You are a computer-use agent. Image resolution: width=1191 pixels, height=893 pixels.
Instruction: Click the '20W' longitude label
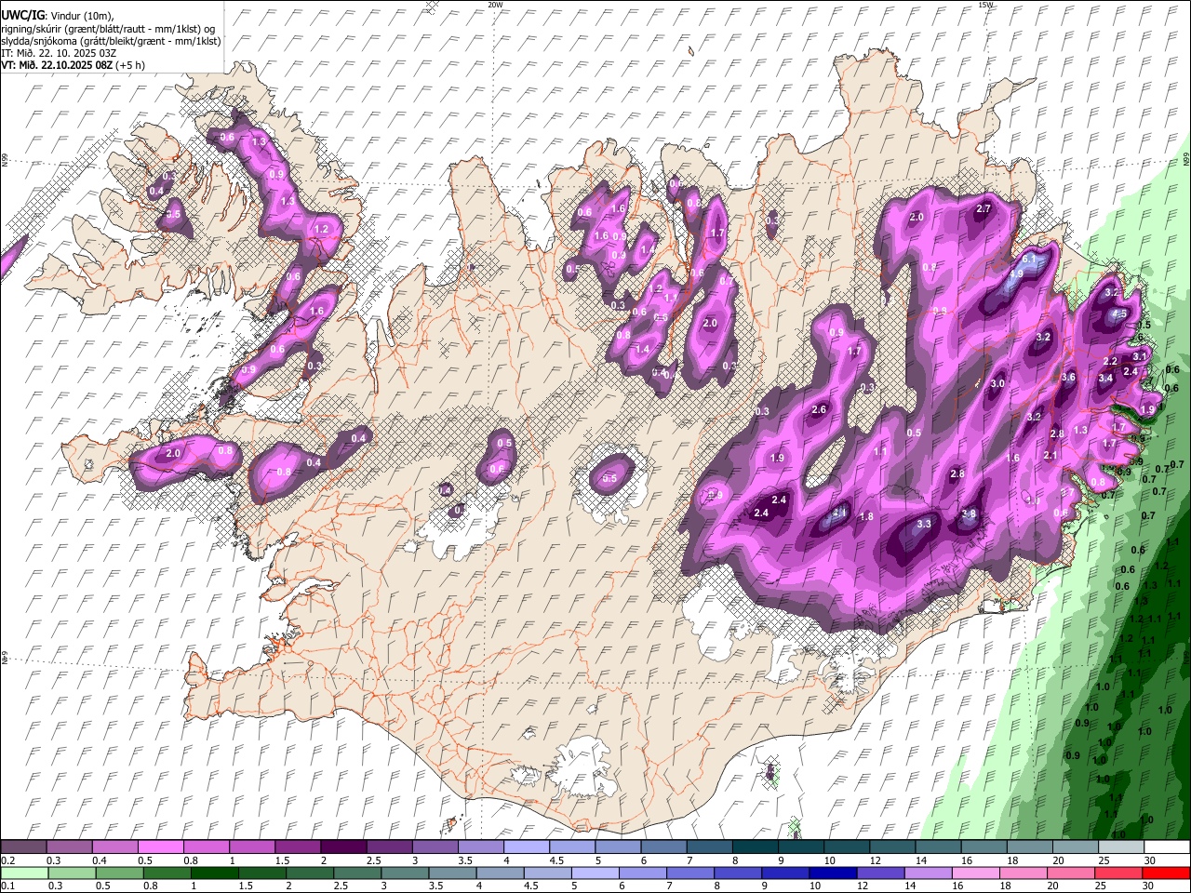click(x=495, y=5)
